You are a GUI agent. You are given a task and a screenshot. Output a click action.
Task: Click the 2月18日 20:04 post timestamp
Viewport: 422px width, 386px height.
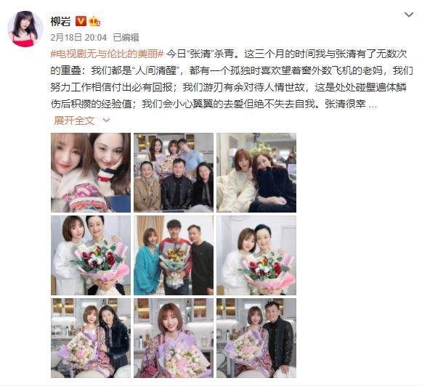point(78,37)
